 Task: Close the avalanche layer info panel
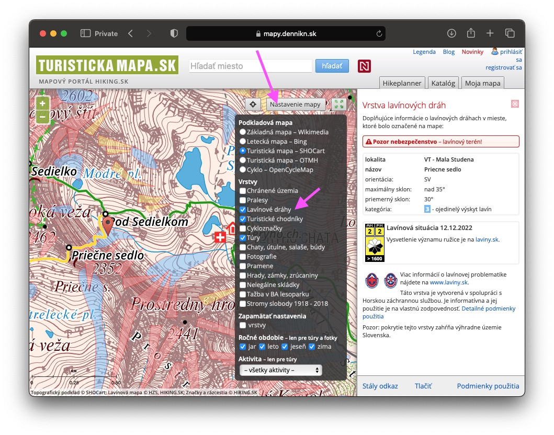pos(515,104)
